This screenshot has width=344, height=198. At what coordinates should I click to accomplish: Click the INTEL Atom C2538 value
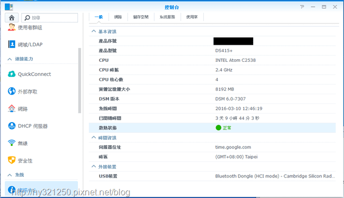click(x=235, y=60)
